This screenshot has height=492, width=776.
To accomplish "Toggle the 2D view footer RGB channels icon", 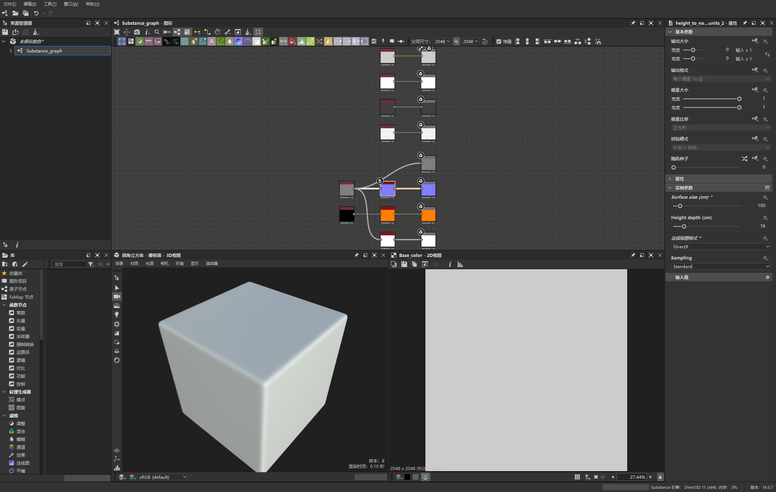I will pos(398,477).
